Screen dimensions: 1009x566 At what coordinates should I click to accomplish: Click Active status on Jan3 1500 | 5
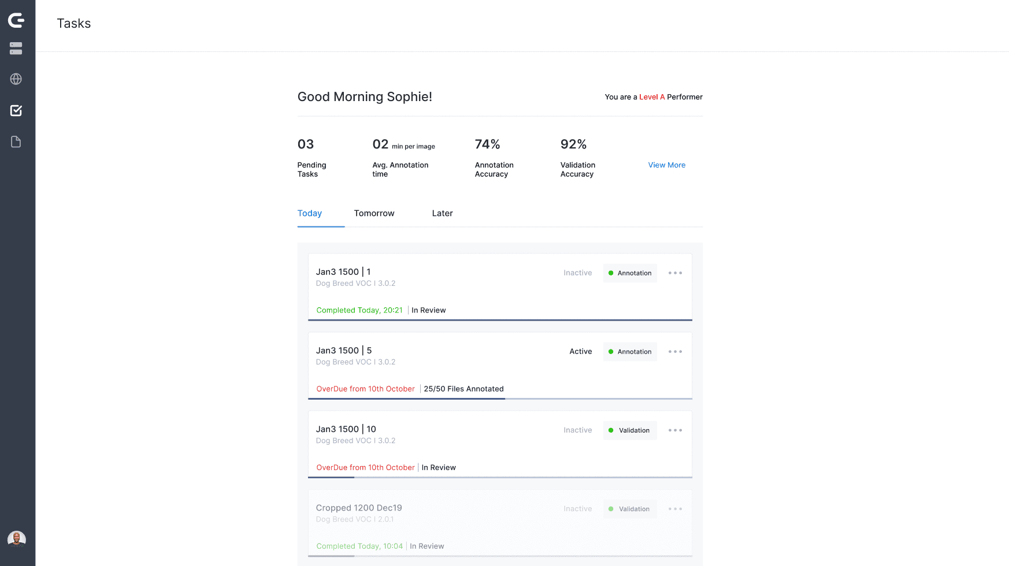tap(580, 352)
